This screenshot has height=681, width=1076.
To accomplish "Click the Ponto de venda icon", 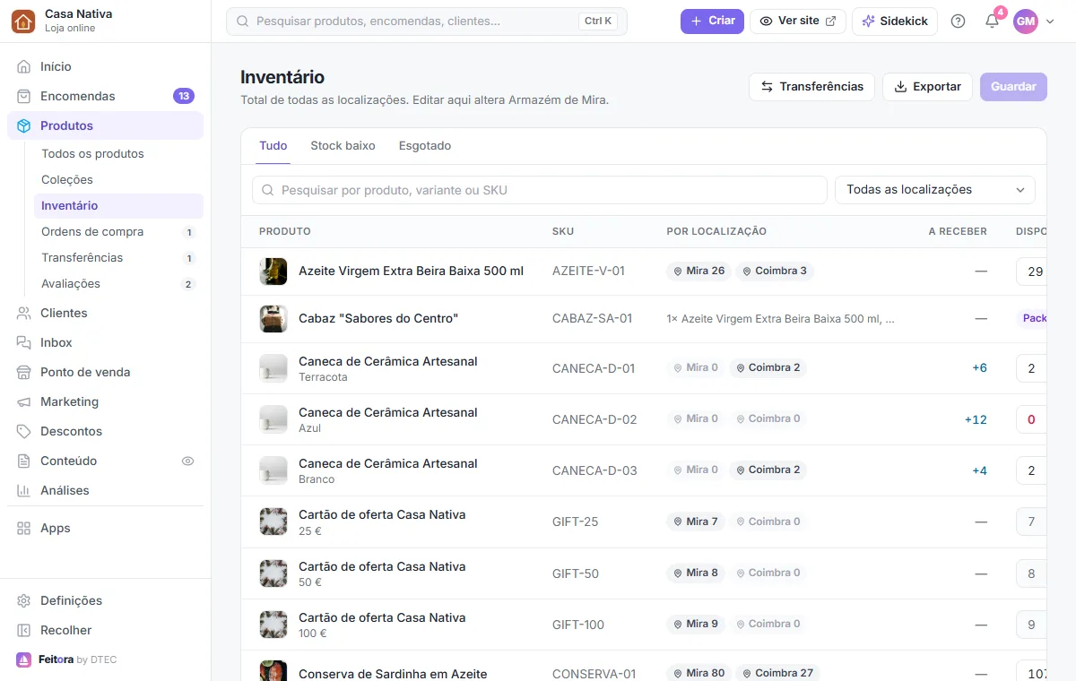I will 24,372.
